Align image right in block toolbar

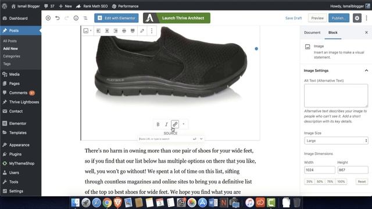click(116, 31)
